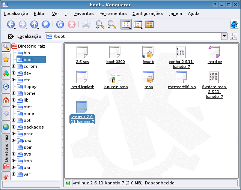Select the floppy folder in tree
Screen dimensions: 241x190
tap(27, 87)
